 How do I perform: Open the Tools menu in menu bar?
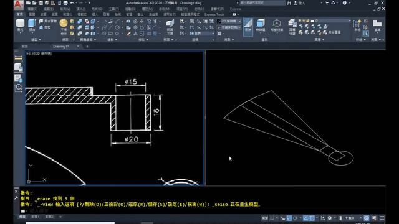pos(113,9)
